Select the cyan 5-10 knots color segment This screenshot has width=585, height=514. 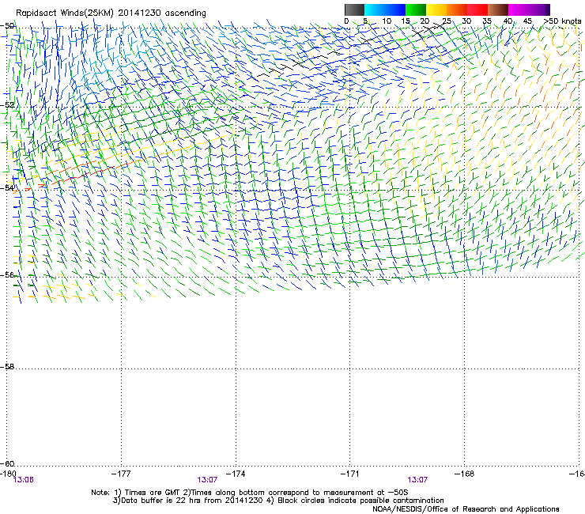(x=375, y=9)
